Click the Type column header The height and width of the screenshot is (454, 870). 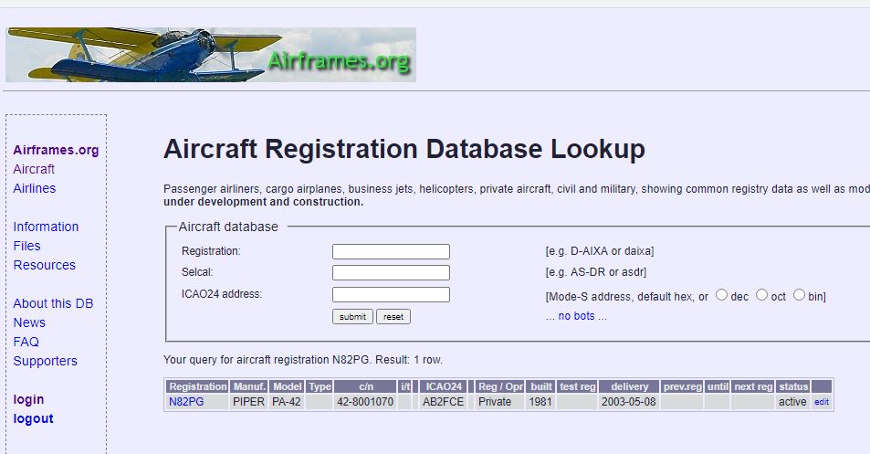[x=320, y=386]
